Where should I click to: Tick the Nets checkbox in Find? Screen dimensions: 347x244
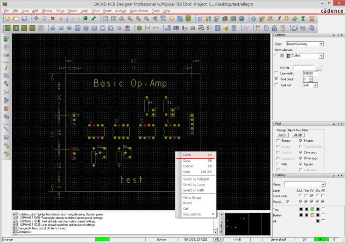coord(278,164)
